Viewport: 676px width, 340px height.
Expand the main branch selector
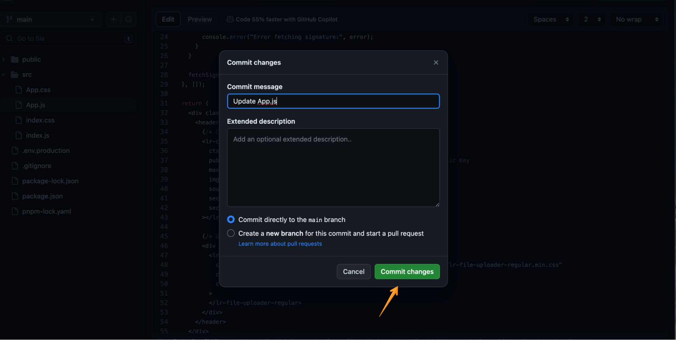[92, 19]
